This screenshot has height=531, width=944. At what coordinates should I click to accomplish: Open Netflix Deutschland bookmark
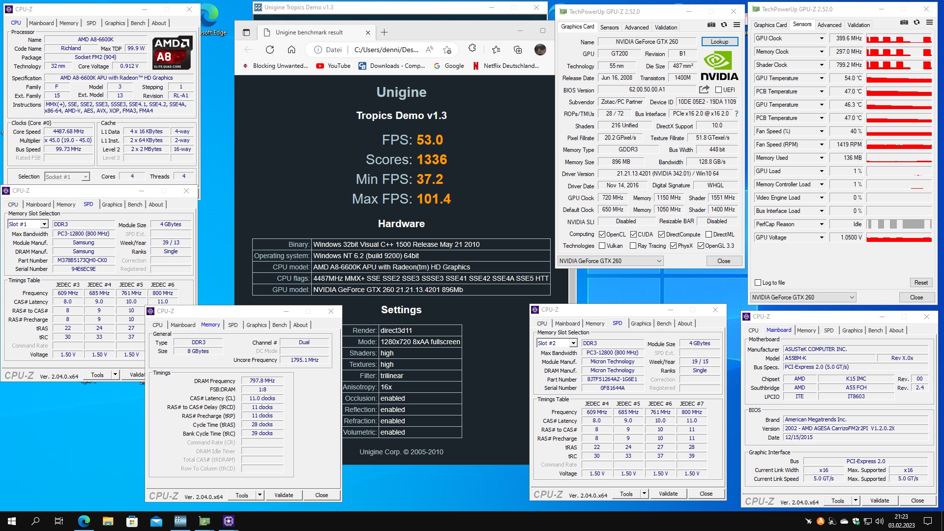click(506, 66)
